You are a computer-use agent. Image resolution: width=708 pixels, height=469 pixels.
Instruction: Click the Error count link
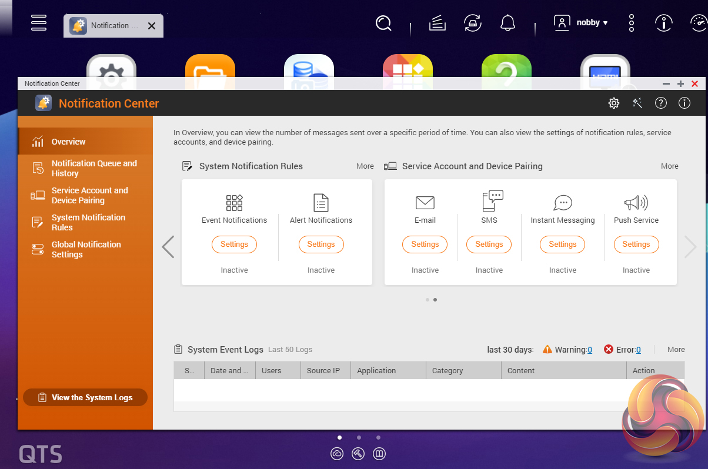pyautogui.click(x=638, y=350)
